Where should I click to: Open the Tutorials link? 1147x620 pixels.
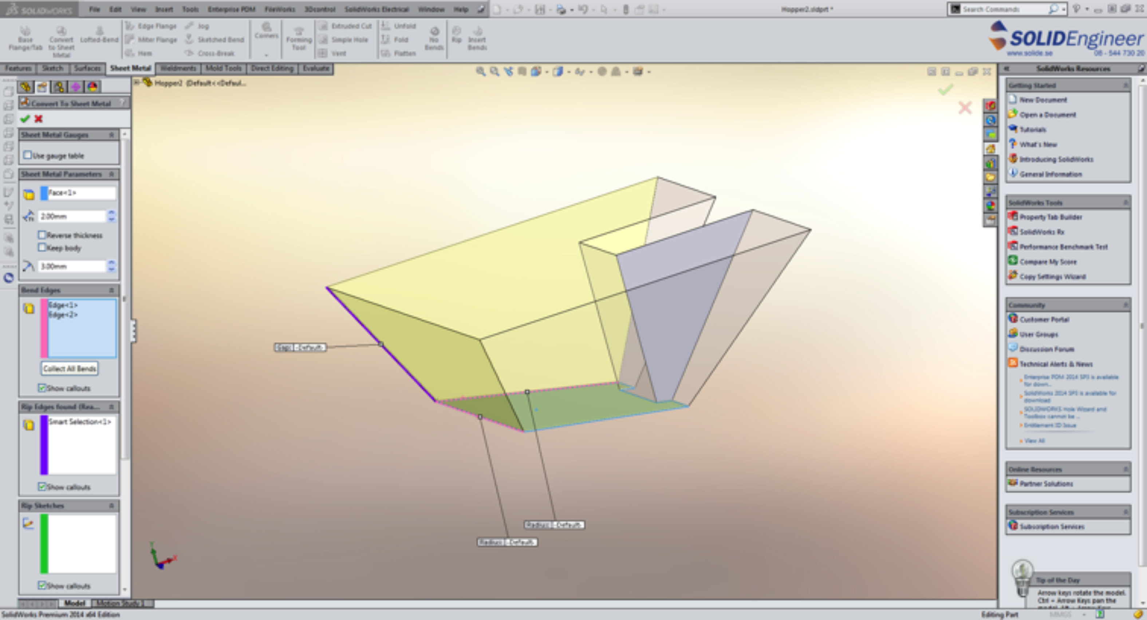click(x=1032, y=130)
